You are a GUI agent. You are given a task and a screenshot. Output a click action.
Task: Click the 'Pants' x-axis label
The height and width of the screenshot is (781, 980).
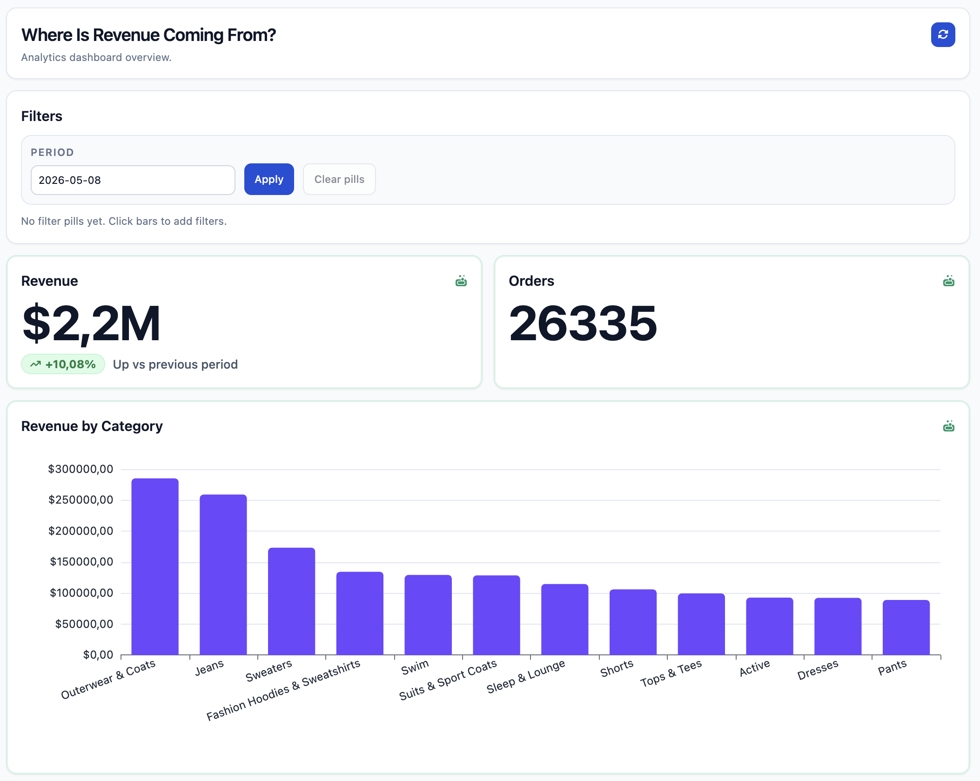892,667
